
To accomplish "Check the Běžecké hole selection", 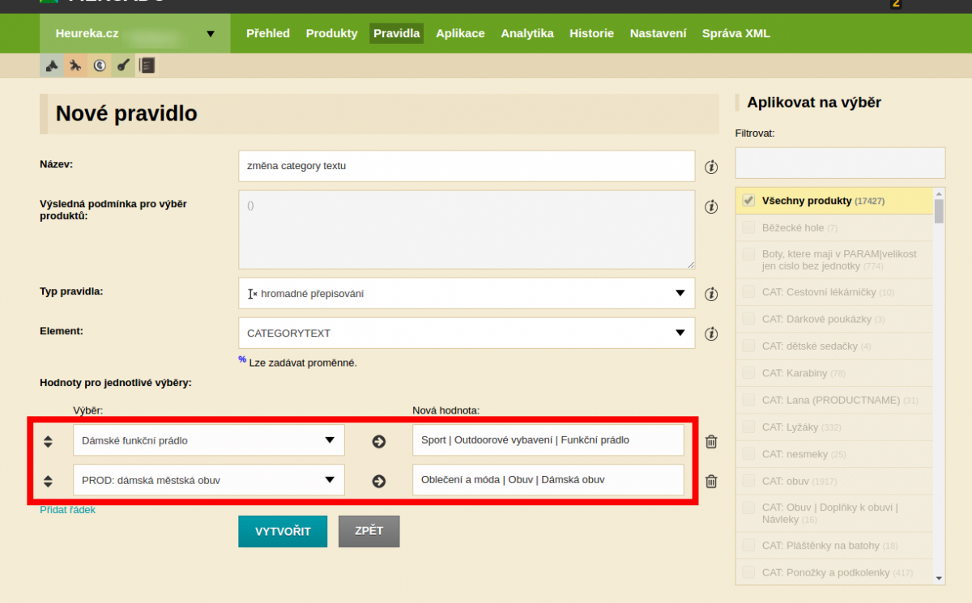I will pyautogui.click(x=748, y=227).
